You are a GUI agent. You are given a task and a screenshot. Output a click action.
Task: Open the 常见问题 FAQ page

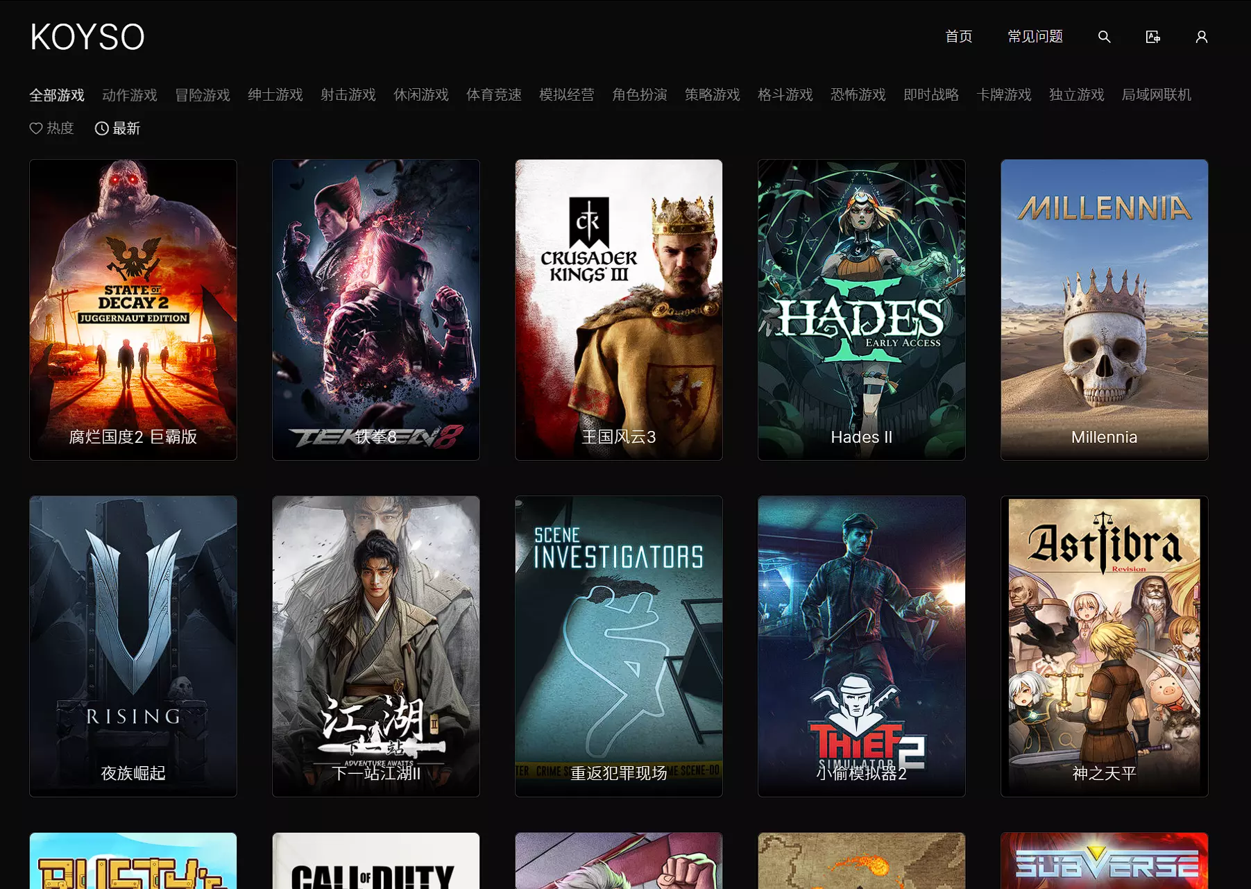1035,37
